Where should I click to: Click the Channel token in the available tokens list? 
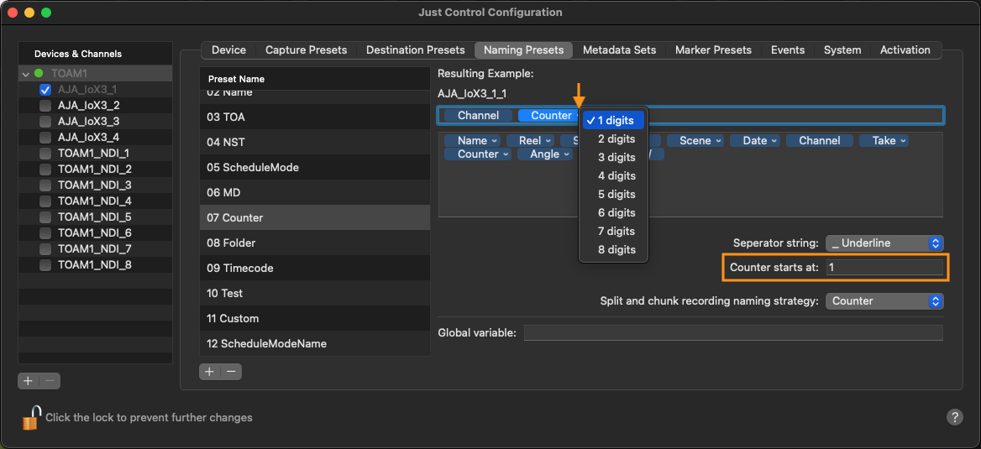coord(820,141)
